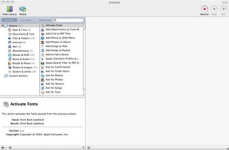Select the Date & Time category icon
Viewport: 229px width, 150px height.
(x=10, y=30)
